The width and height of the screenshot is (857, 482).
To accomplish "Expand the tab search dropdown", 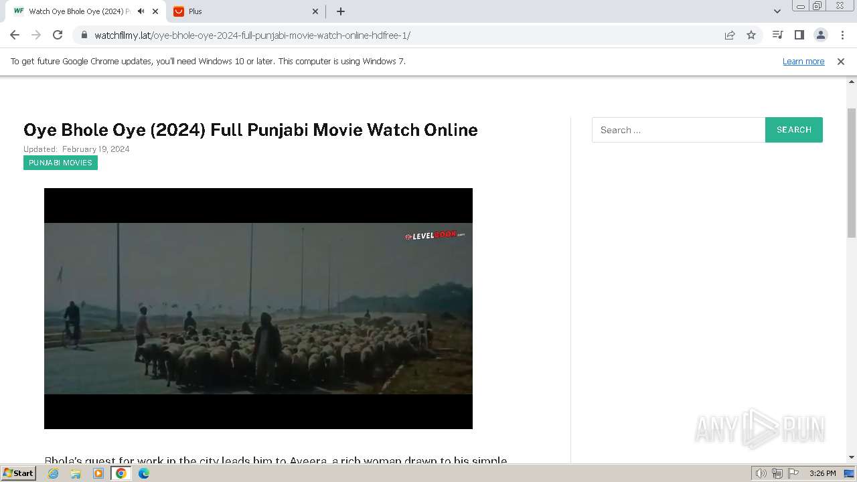I will (x=777, y=11).
